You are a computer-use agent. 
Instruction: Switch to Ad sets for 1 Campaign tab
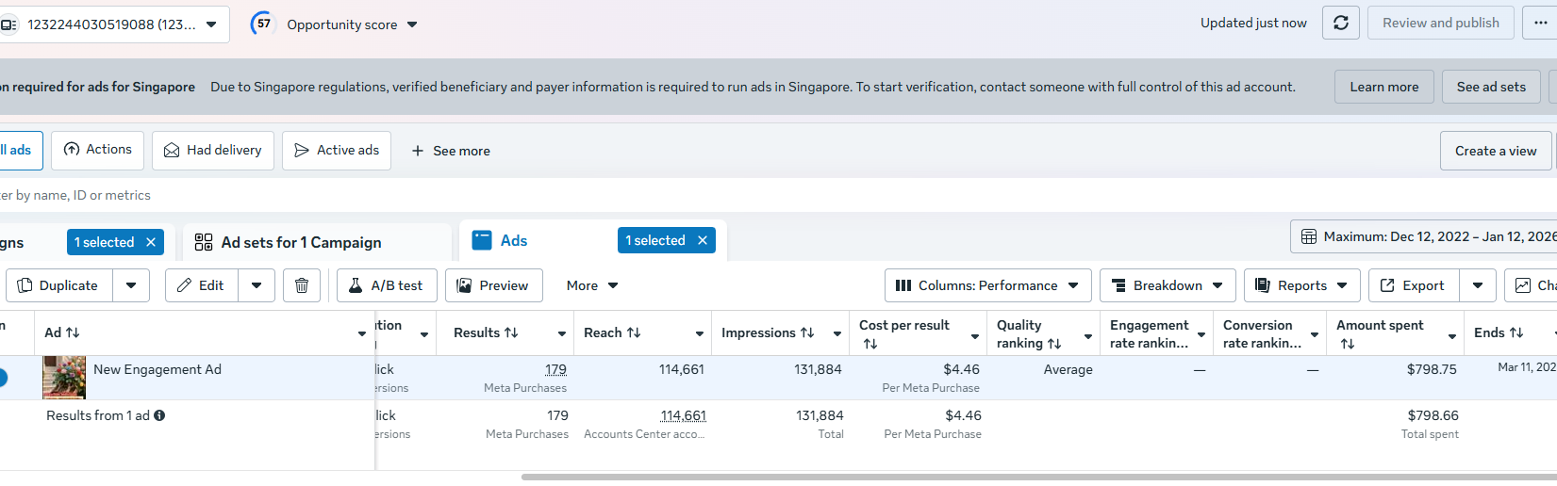pos(302,242)
